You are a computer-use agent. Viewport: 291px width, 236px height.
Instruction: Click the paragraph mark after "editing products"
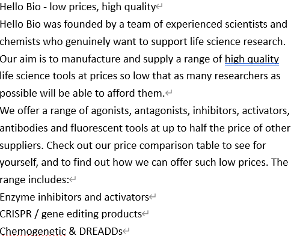click(145, 214)
